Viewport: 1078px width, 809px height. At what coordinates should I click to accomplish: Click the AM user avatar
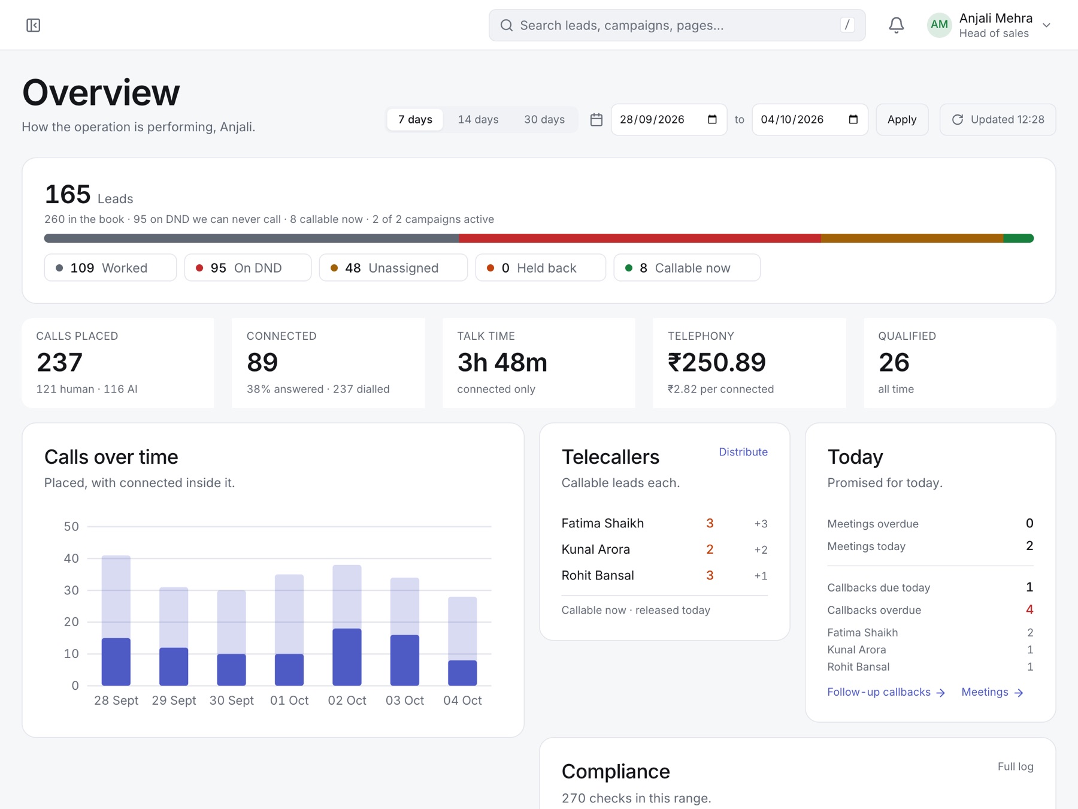(x=939, y=25)
